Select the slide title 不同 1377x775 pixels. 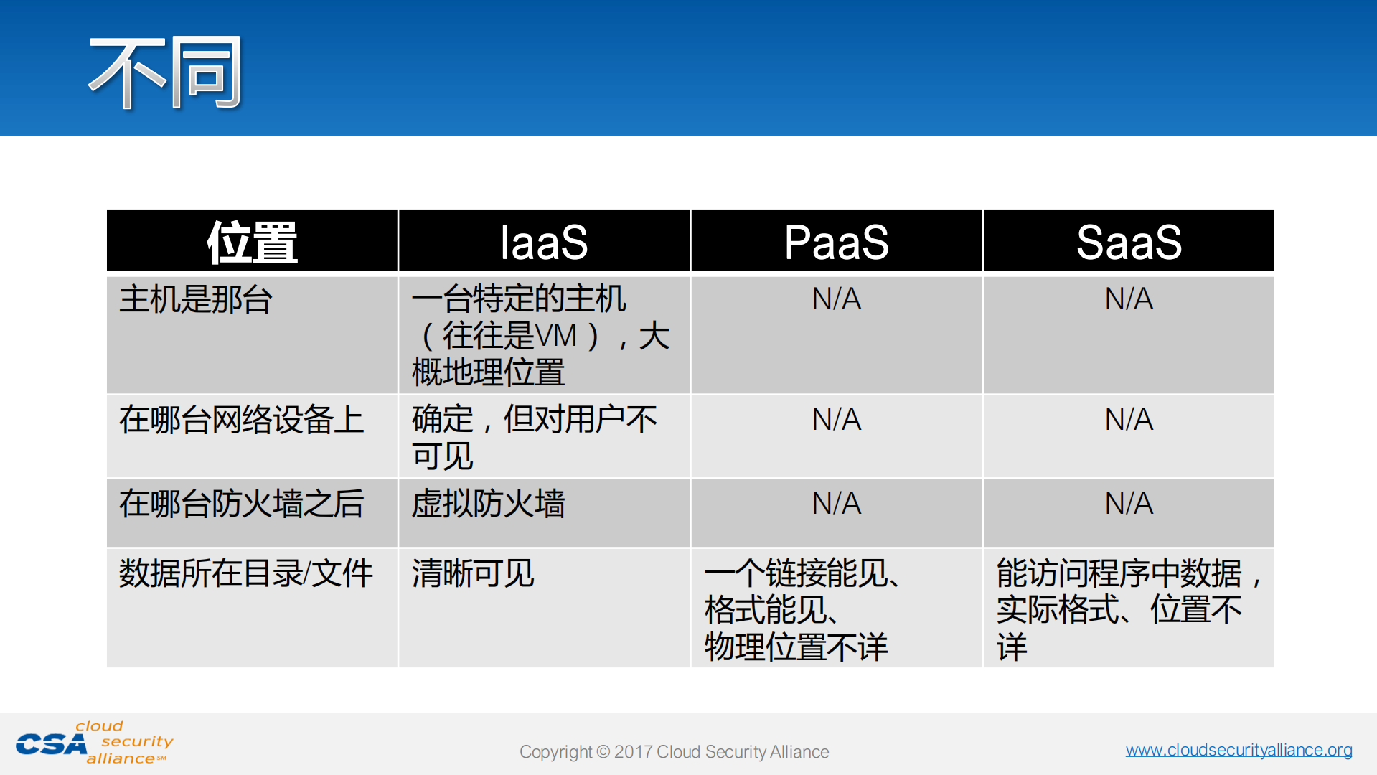165,72
